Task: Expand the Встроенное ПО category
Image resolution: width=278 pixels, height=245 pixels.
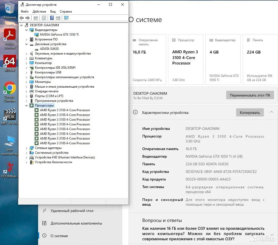Action: [26, 39]
